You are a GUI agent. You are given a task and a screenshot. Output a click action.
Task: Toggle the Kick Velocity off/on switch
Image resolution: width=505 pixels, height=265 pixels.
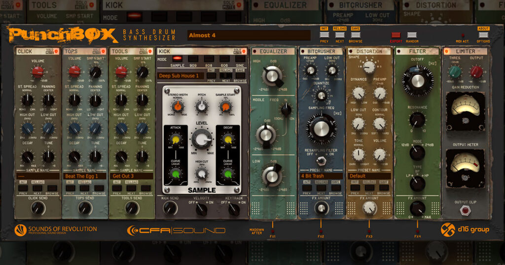(x=201, y=209)
